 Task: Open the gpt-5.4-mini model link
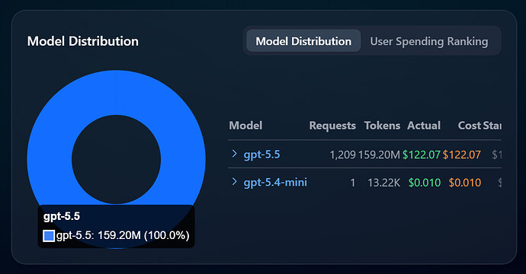(x=275, y=182)
